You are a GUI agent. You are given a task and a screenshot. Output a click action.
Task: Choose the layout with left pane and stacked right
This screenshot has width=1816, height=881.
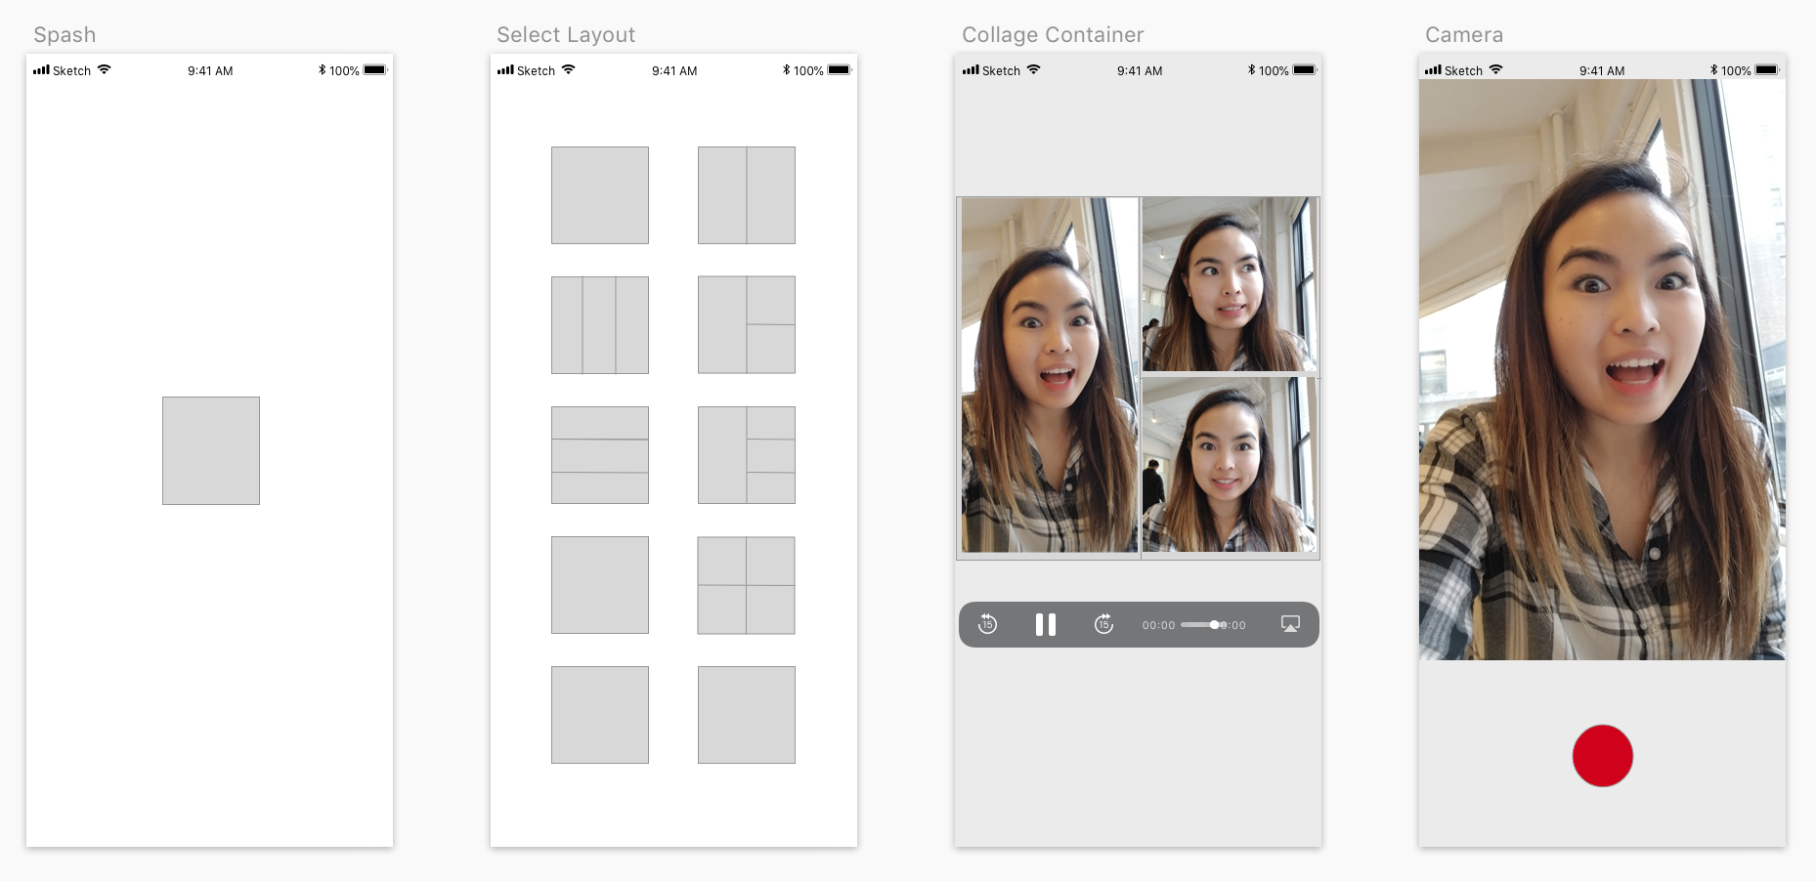click(x=746, y=324)
